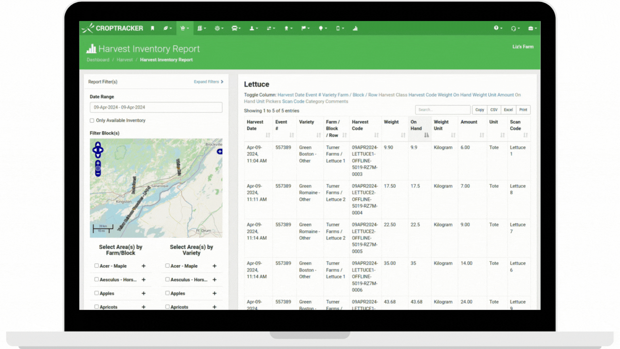
Task: Open the truck icon menu in navbar
Action: 235,28
